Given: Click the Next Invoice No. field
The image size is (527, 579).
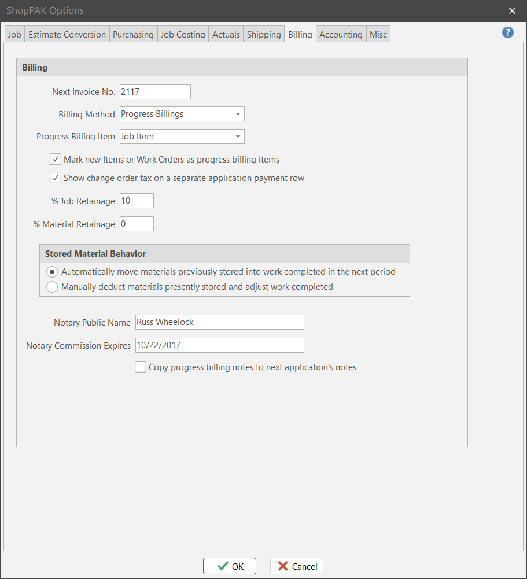Looking at the screenshot, I should 155,92.
